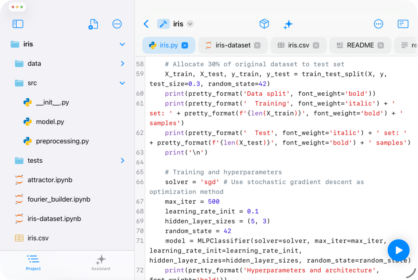Click the '# Allocate 30%' comment line
The height and width of the screenshot is (280, 418).
255,64
